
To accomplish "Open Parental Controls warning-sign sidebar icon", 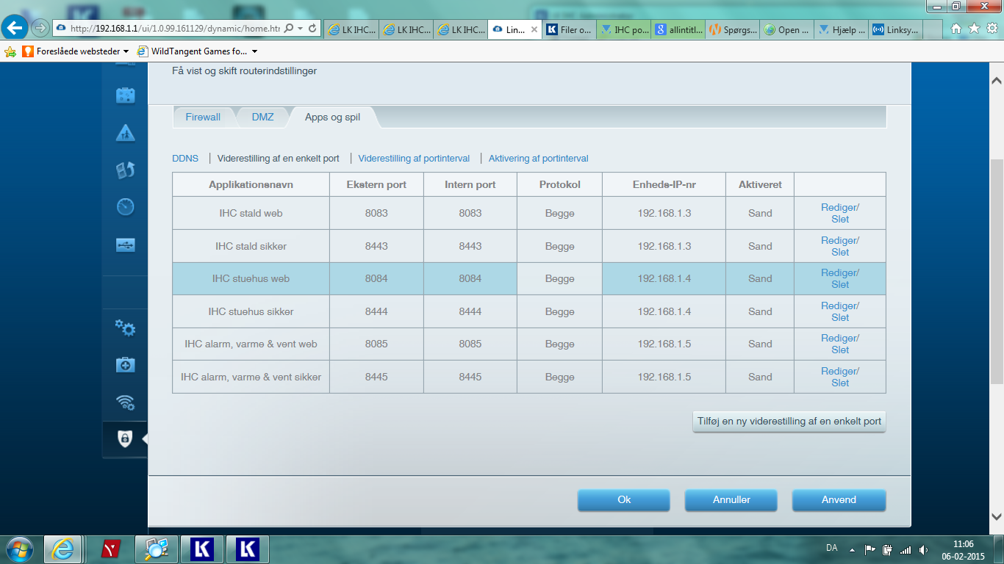I will click(126, 133).
